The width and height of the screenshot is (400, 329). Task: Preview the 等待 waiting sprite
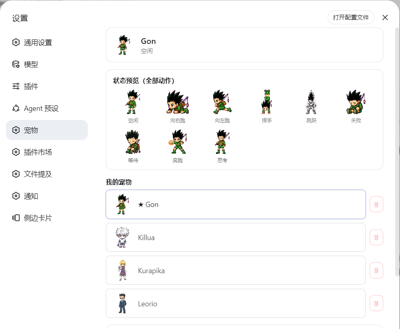pos(133,142)
